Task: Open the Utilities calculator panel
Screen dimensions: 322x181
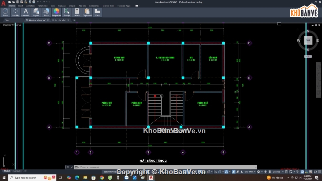Action: [77, 13]
